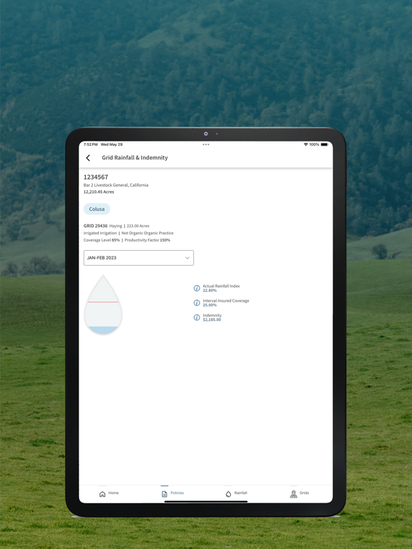Tap Bar 2 Livestock General, California text
The width and height of the screenshot is (412, 549).
116,185
